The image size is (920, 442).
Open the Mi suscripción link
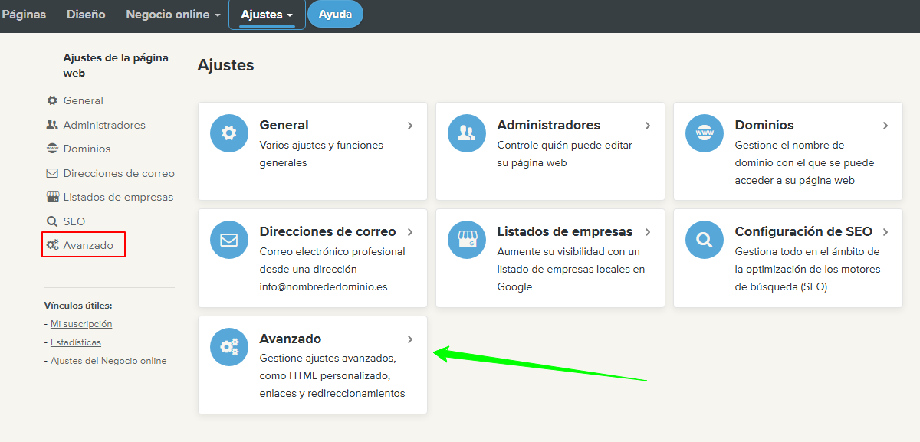pos(81,324)
